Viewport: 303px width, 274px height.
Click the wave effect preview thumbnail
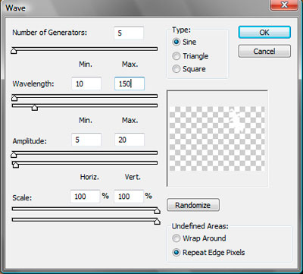click(217, 138)
